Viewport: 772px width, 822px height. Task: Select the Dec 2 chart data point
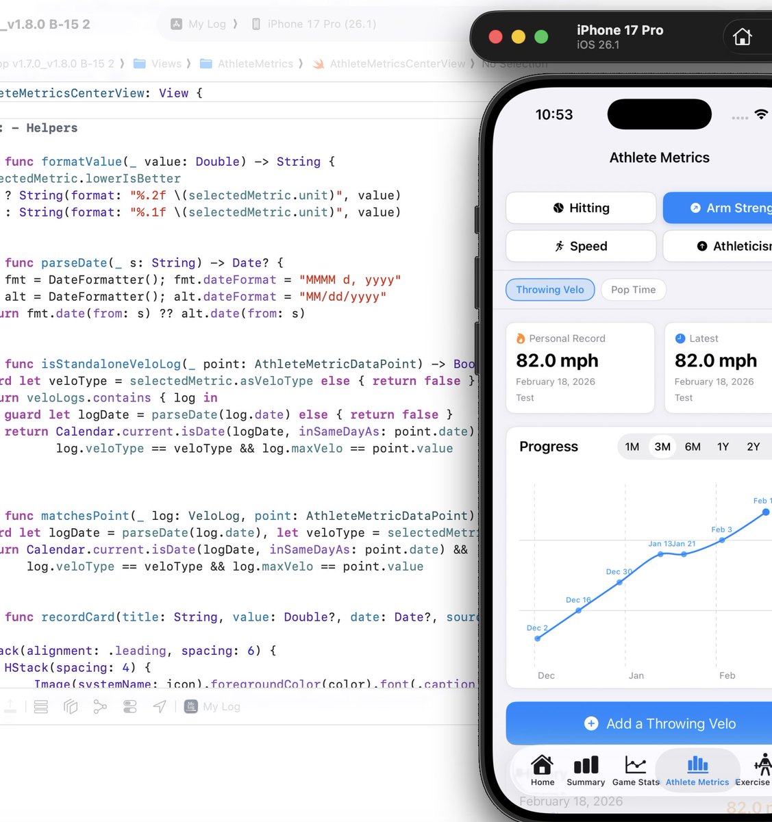point(538,638)
